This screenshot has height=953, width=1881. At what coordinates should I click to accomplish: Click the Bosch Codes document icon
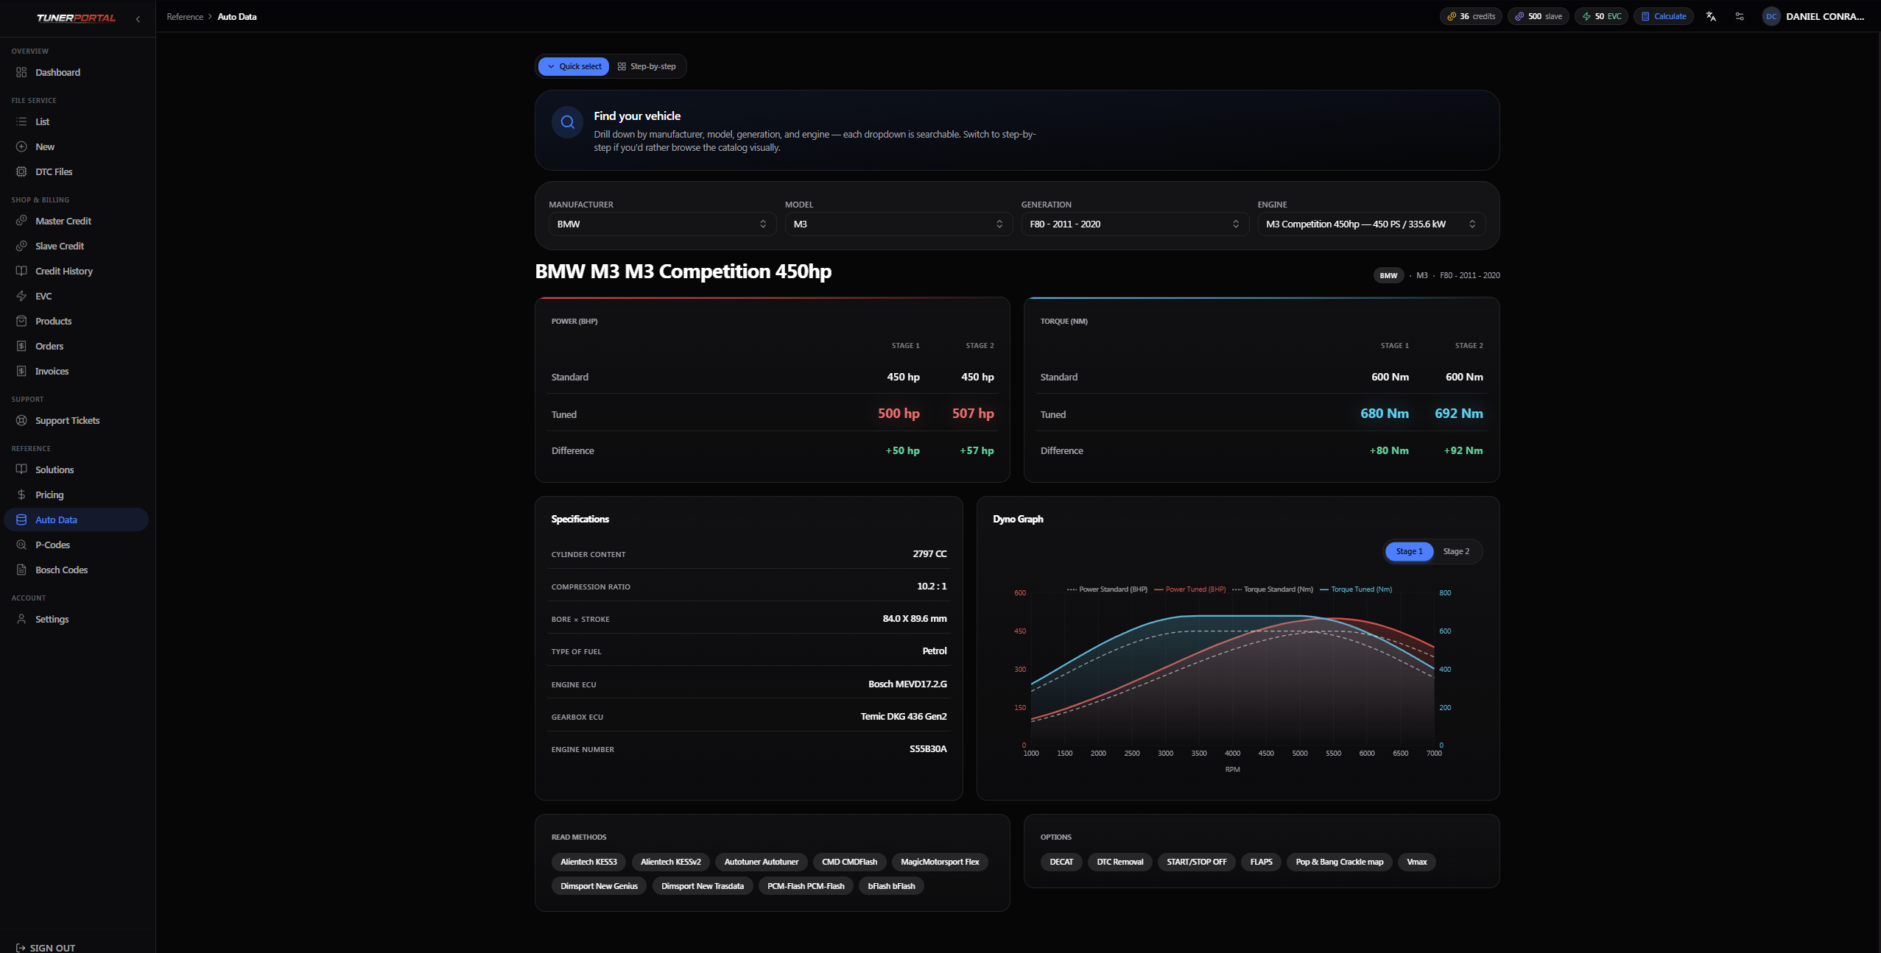[21, 570]
